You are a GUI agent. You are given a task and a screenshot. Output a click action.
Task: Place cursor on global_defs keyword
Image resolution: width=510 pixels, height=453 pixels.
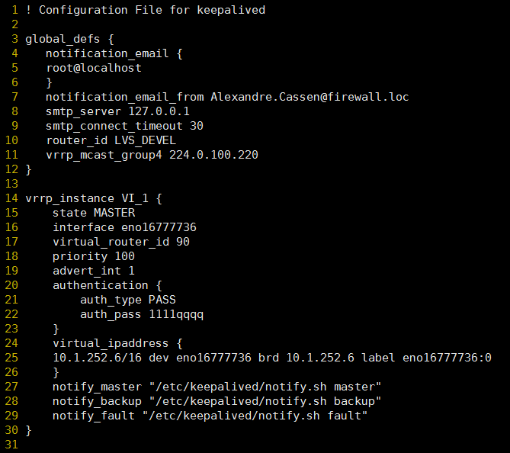coord(63,40)
